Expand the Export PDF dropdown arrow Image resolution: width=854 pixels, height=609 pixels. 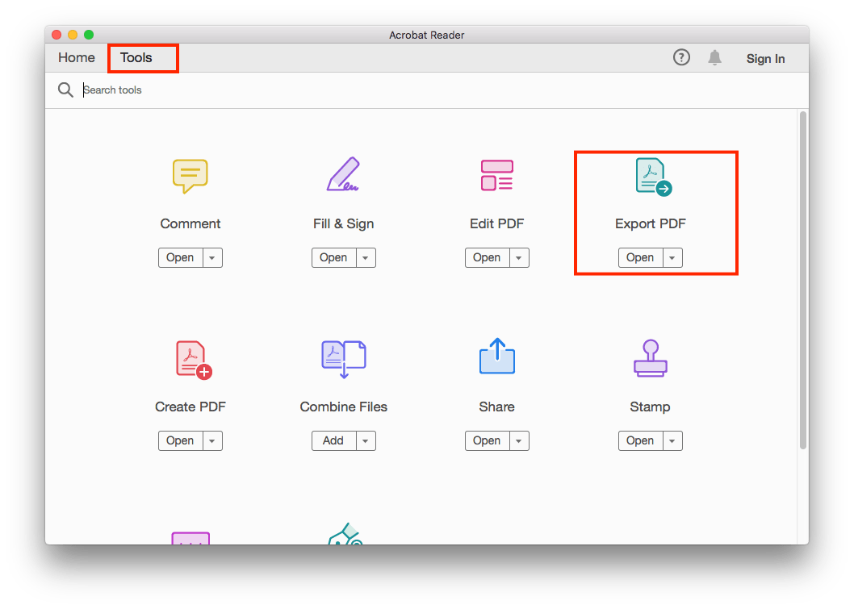click(x=672, y=257)
